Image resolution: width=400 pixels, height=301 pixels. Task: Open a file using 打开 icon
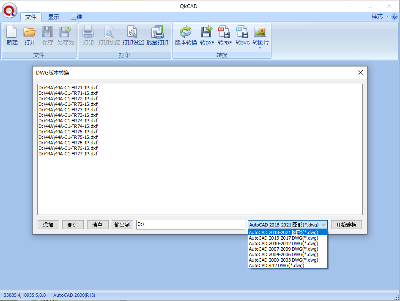click(x=30, y=36)
